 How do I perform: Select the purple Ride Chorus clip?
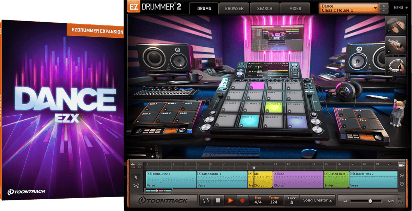pos(298,180)
